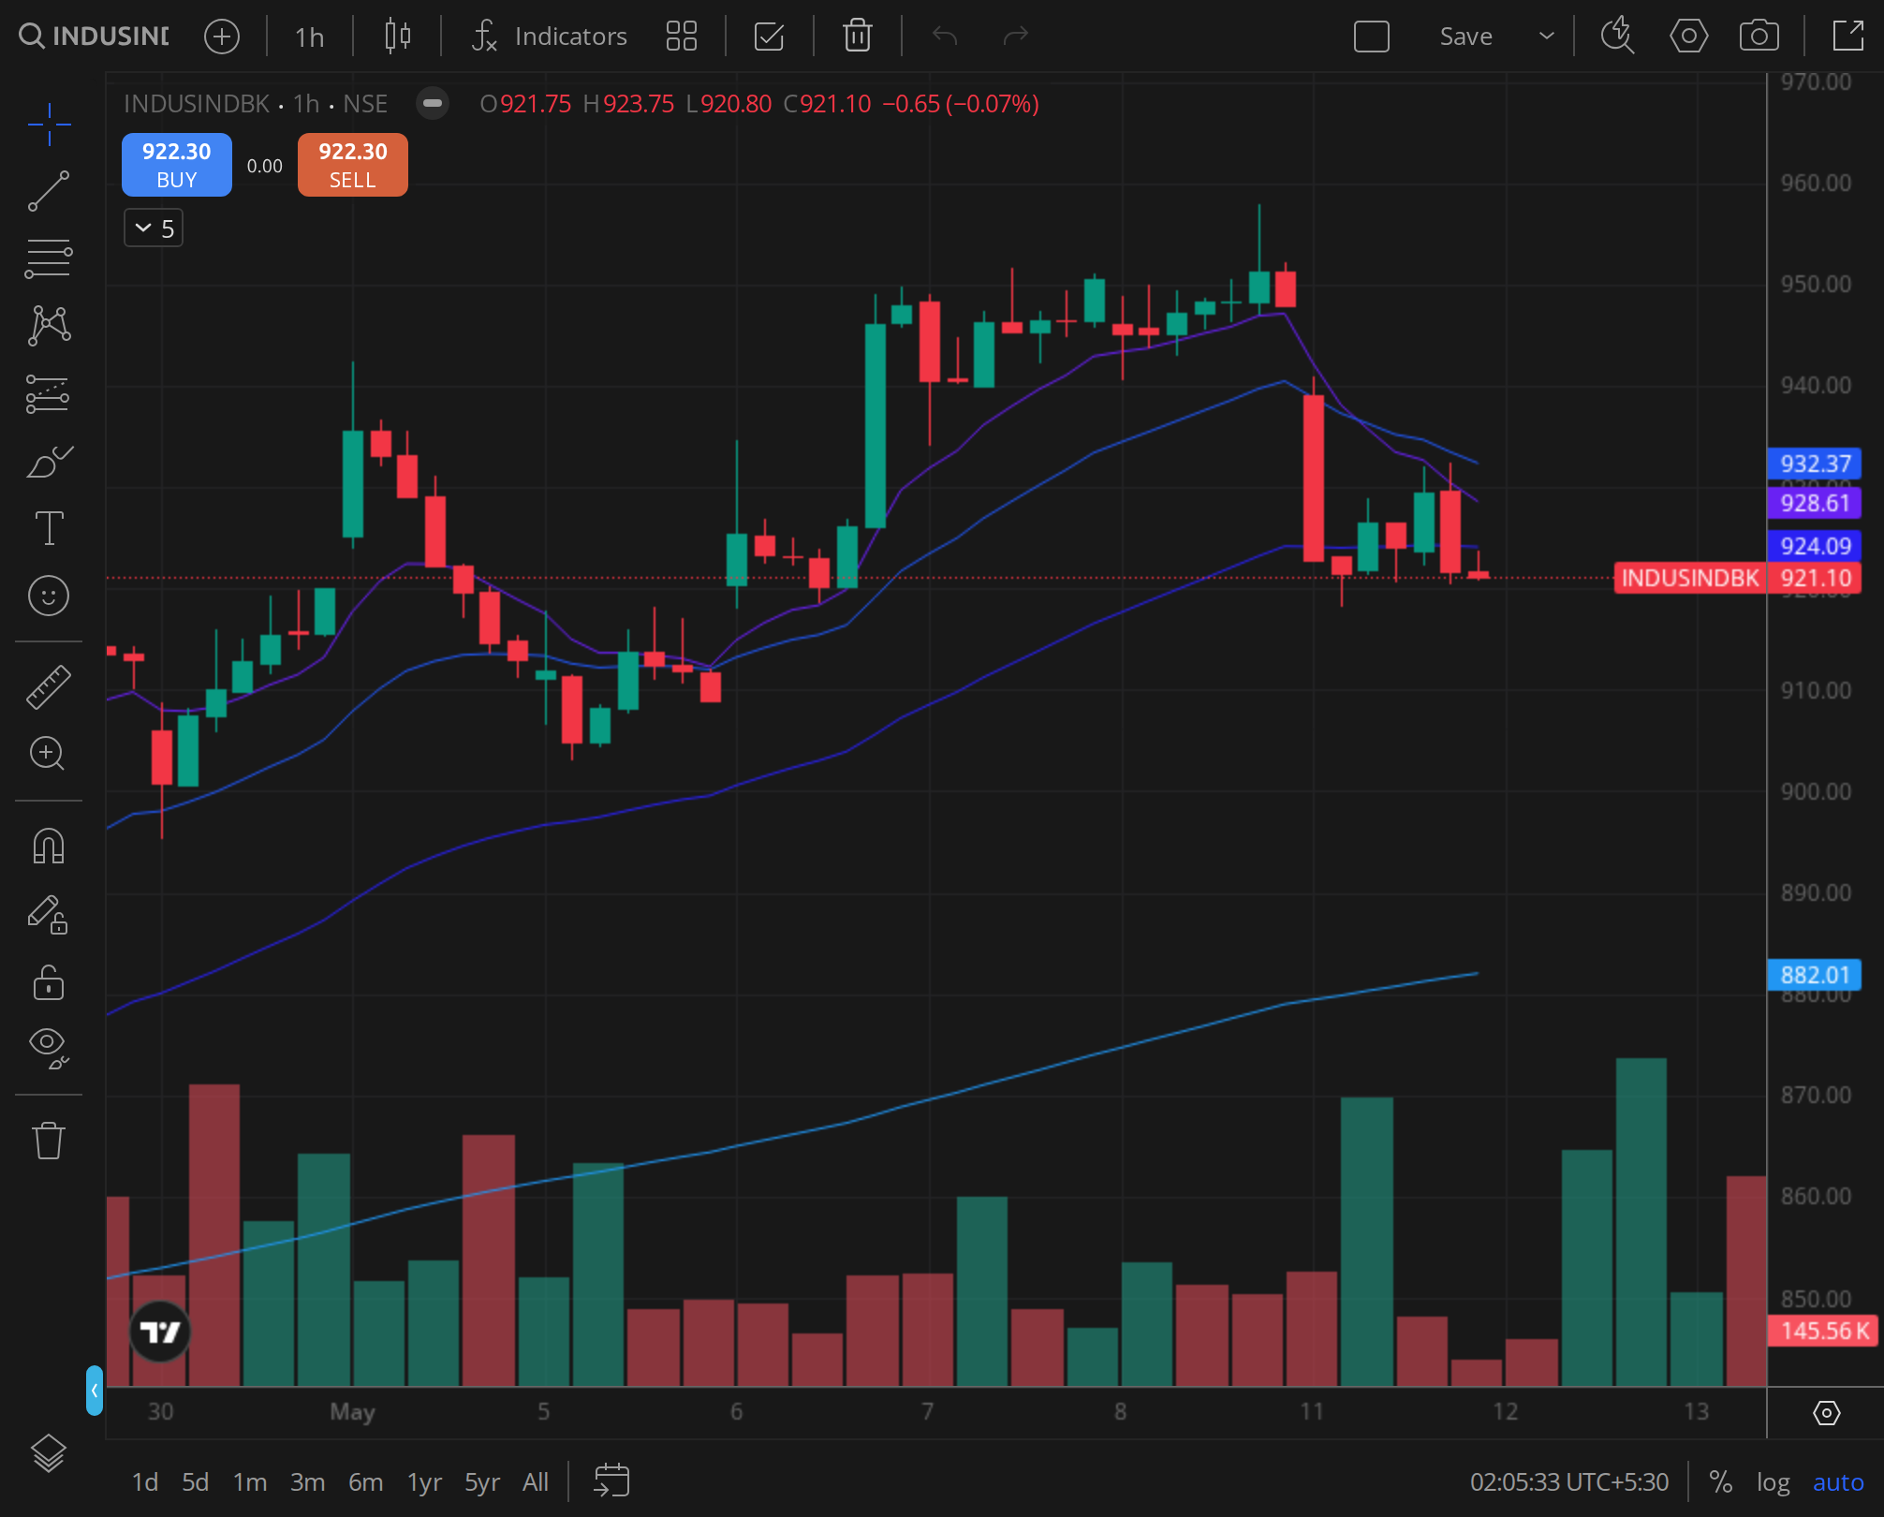Set range to 1d
This screenshot has width=1884, height=1517.
[144, 1482]
